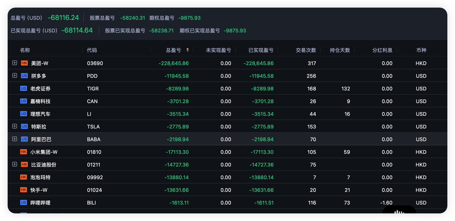This screenshot has height=221, width=455.
Task: Expand the 美团-W row
Action: coord(14,63)
